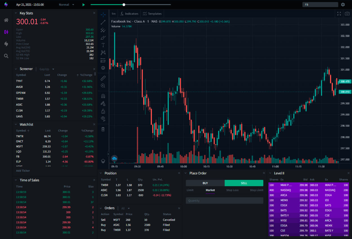Take a chart snapshot with the camera icon

point(347,13)
